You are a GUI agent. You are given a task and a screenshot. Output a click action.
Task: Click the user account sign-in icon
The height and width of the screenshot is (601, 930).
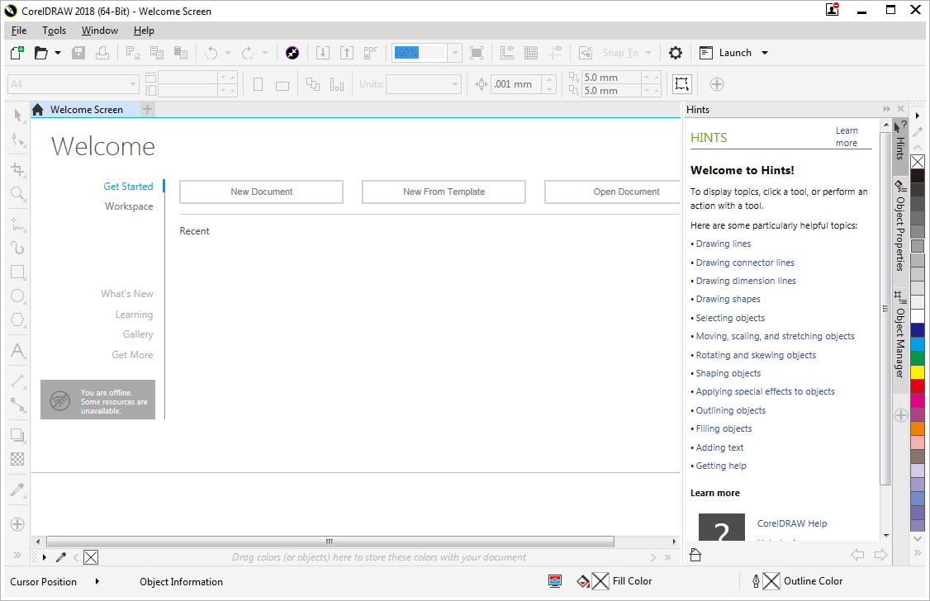(x=833, y=9)
